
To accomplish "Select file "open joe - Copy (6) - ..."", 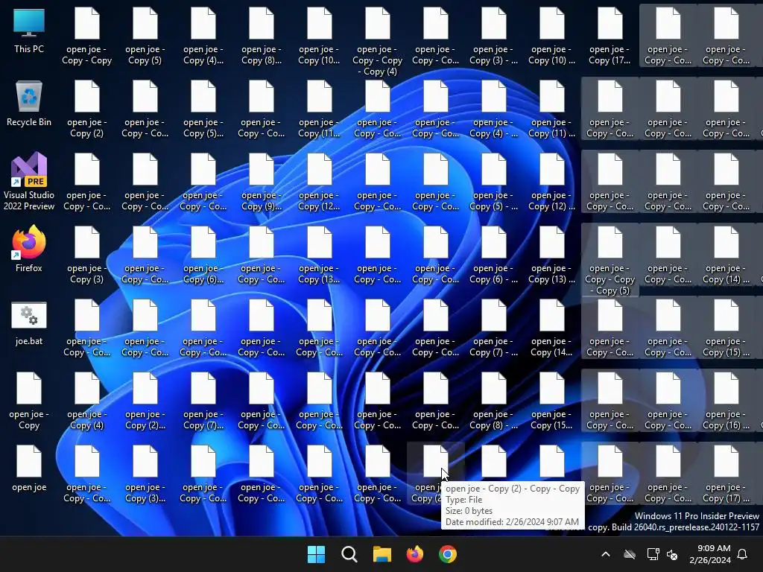I will [494, 255].
